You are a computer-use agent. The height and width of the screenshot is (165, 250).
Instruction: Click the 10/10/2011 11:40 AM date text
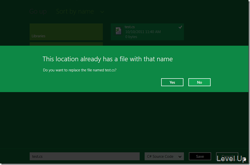[x=143, y=32]
